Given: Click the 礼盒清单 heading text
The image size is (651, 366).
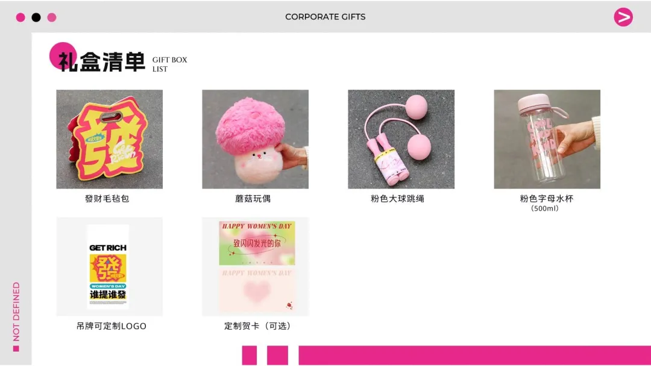Looking at the screenshot, I should (102, 62).
